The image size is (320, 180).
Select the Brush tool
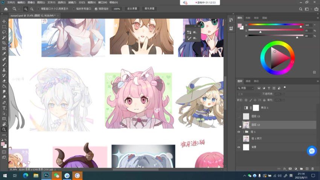(x=4, y=64)
